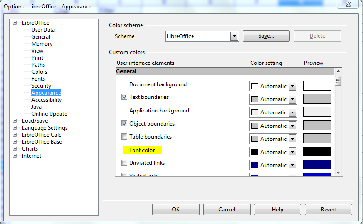Expand the LibreOffice Calc tree node

coord(15,135)
